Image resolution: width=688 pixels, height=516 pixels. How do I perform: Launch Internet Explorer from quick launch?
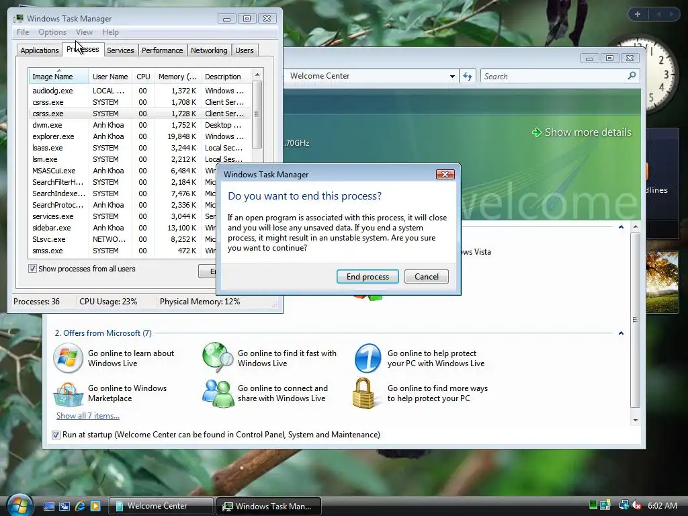coord(80,506)
